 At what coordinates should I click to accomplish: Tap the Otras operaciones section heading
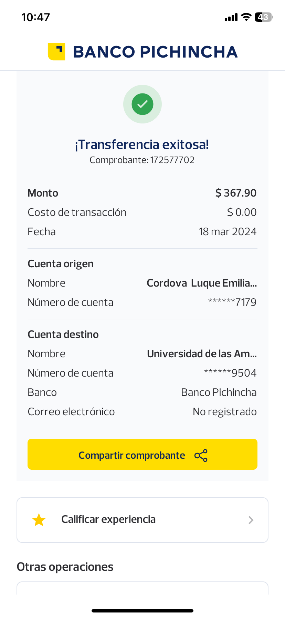(65, 567)
